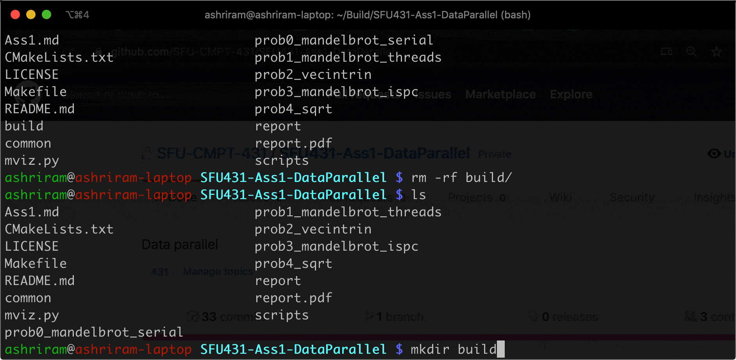Click prob0_mandelbrot_serial just above the last prompt

(x=94, y=332)
